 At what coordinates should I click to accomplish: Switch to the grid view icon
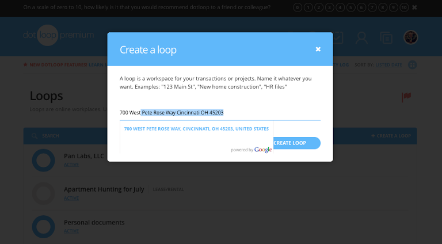413,65
